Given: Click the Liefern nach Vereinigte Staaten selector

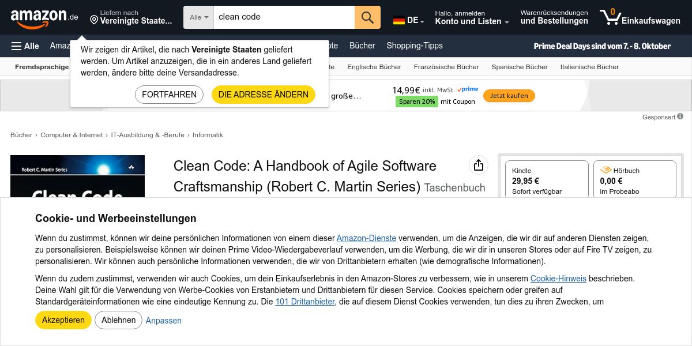Looking at the screenshot, I should (131, 17).
